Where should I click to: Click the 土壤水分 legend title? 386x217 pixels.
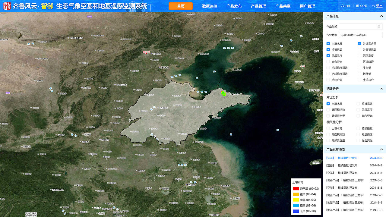click(298, 182)
